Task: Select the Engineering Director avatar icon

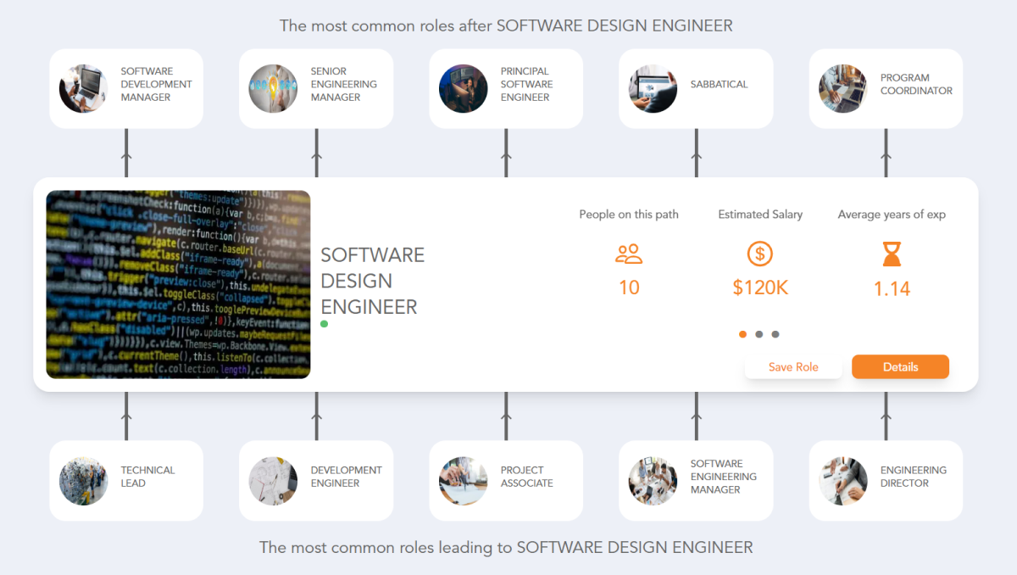Action: [842, 480]
